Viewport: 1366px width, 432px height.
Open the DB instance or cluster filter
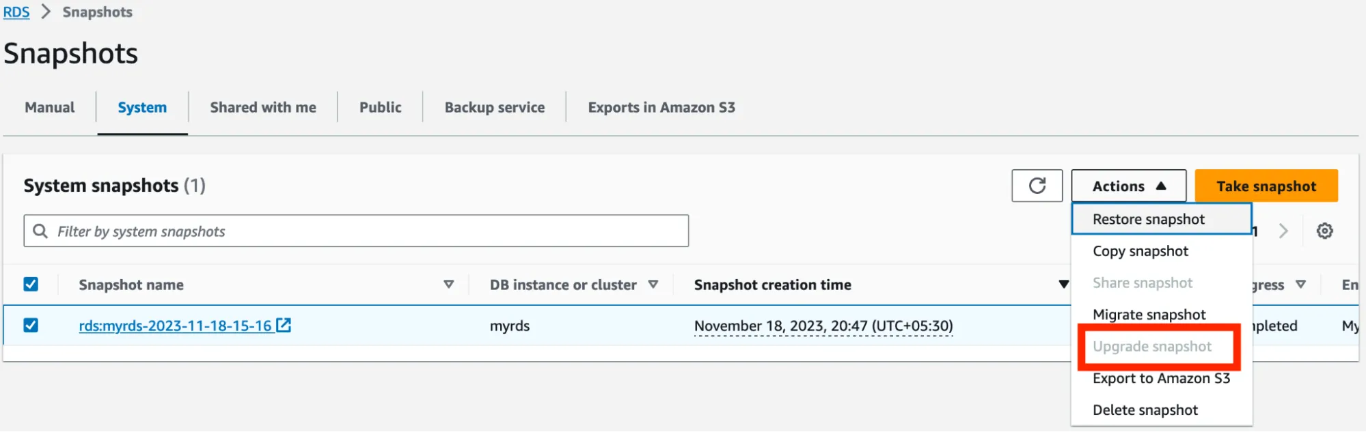(653, 284)
